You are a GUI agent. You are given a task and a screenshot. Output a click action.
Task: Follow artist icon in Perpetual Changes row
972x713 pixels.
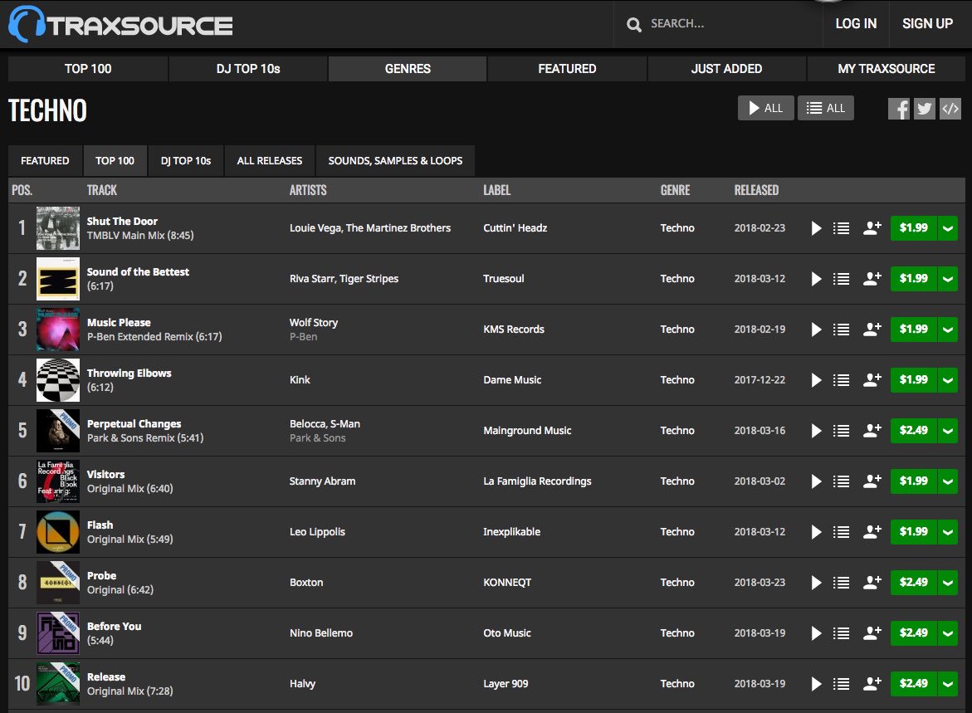[872, 430]
